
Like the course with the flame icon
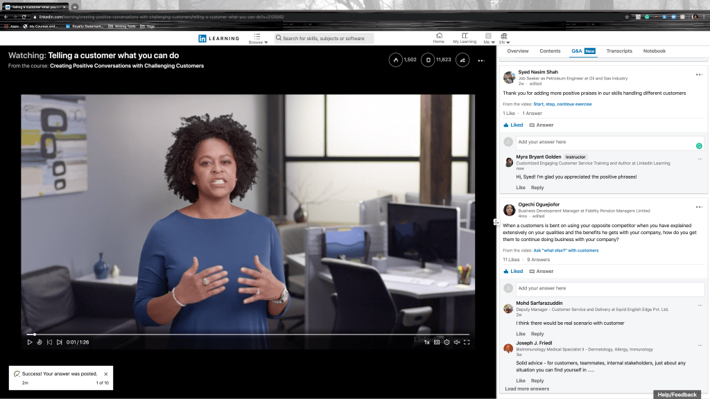396,60
